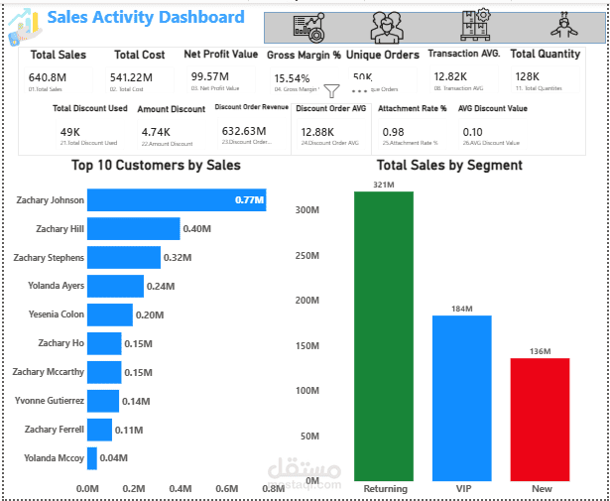This screenshot has height=501, width=610.
Task: Click the Zachary Mccarthy bar
Action: pos(104,372)
